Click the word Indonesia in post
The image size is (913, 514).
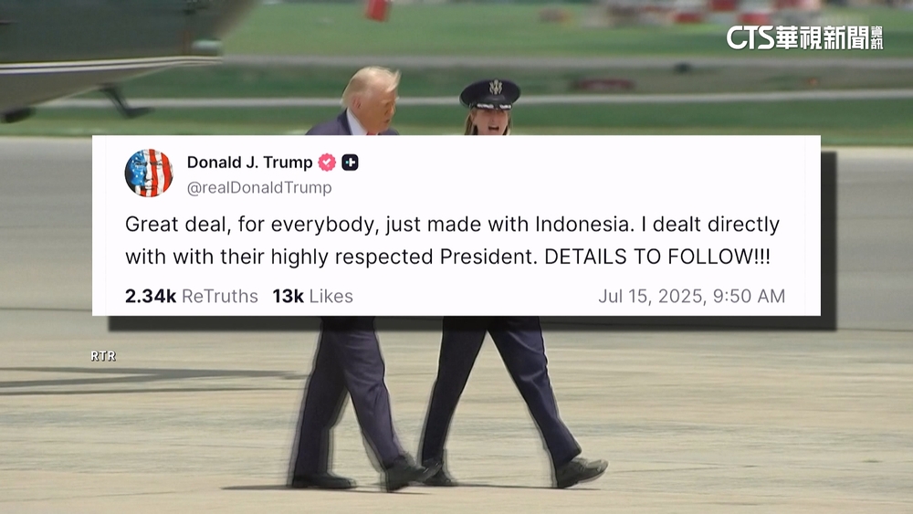[584, 224]
